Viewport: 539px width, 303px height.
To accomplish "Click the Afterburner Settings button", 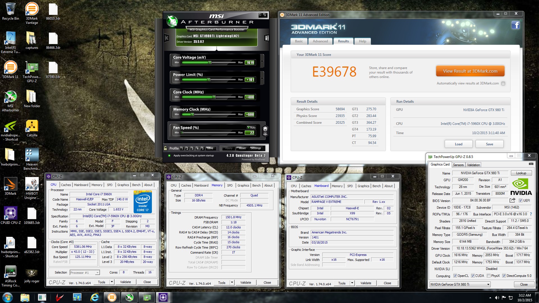I will [x=256, y=148].
